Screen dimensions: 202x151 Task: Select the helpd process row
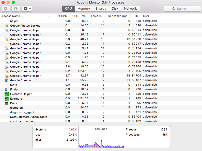pos(101,21)
